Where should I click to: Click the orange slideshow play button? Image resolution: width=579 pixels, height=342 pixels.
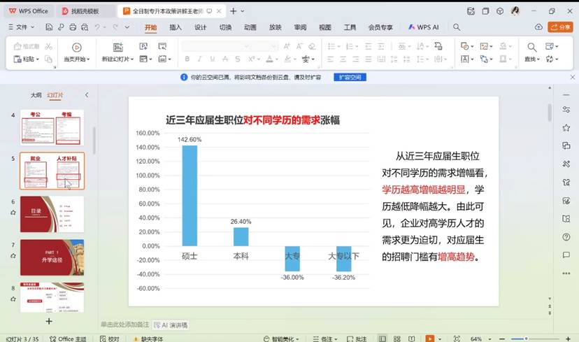(429, 339)
